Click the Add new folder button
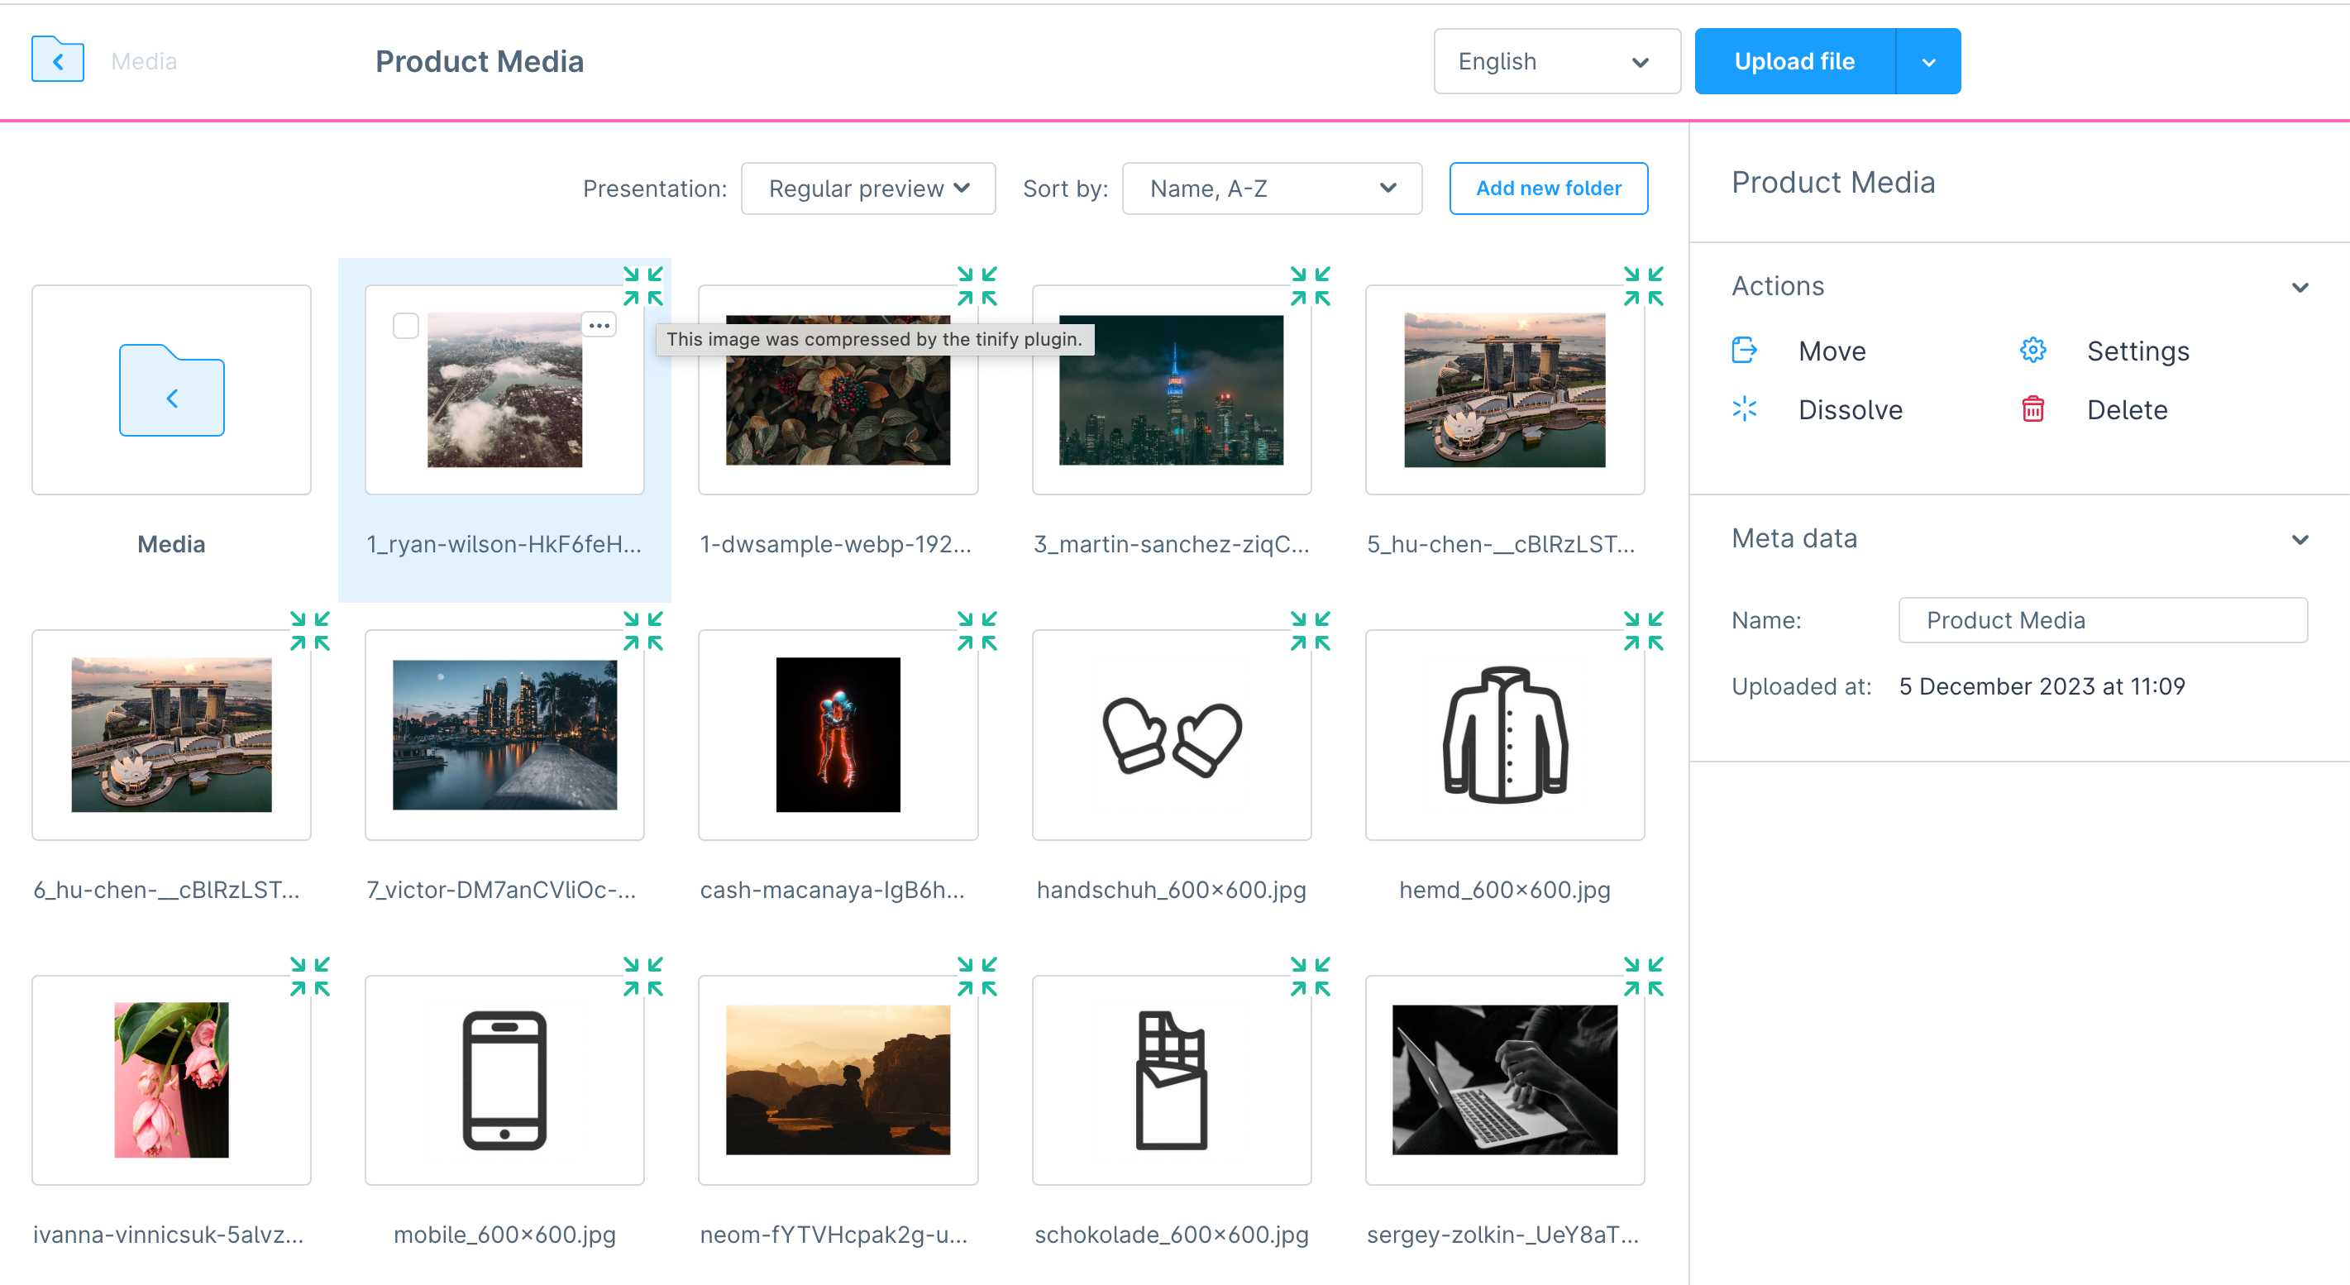 (1548, 190)
